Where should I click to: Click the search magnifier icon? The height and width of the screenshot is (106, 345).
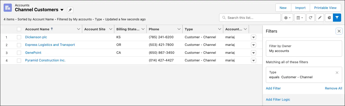(224, 18)
